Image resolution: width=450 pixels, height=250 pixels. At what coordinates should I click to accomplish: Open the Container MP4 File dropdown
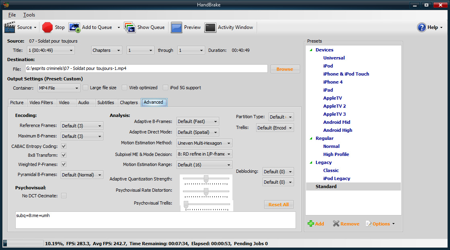tap(59, 88)
